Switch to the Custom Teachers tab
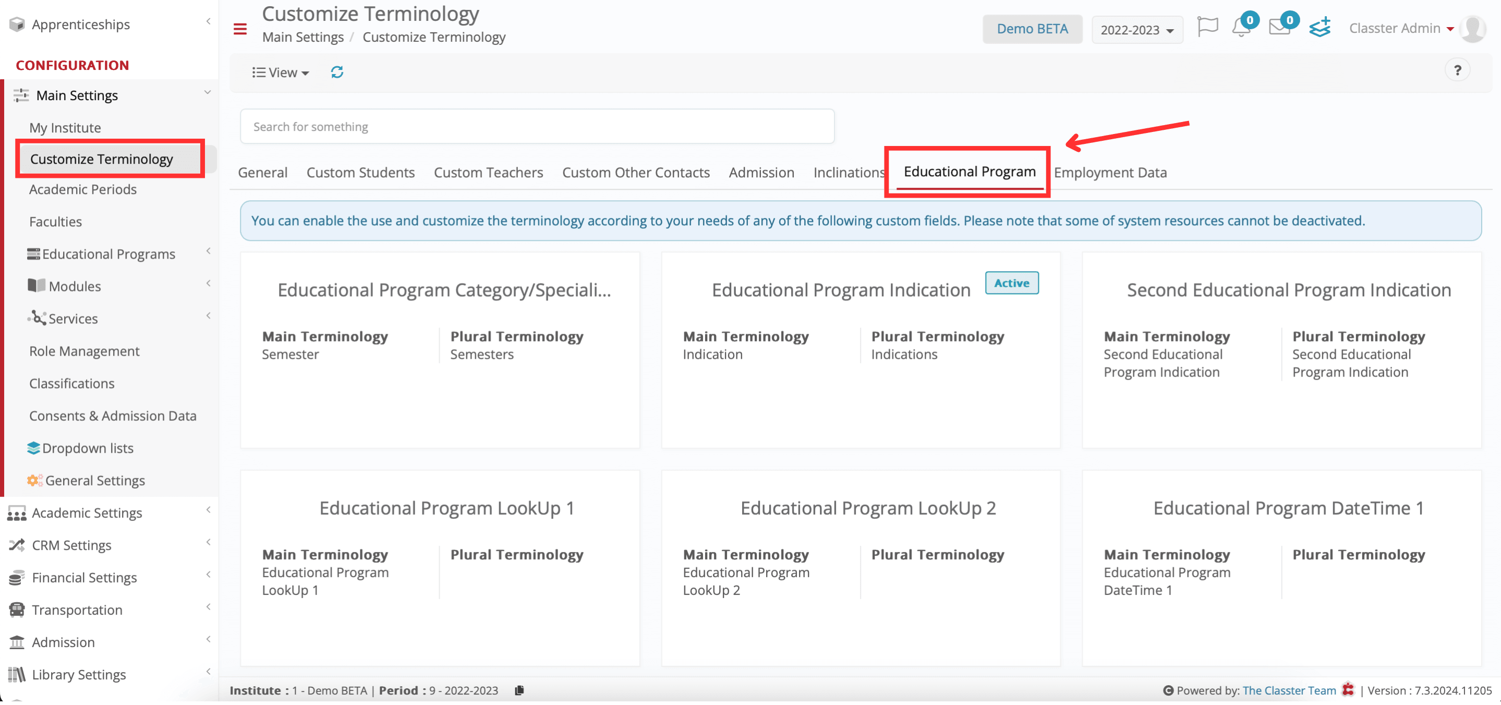Viewport: 1501px width, 705px height. click(488, 173)
